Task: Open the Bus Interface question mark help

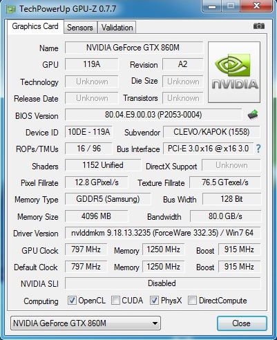Action: pyautogui.click(x=258, y=149)
